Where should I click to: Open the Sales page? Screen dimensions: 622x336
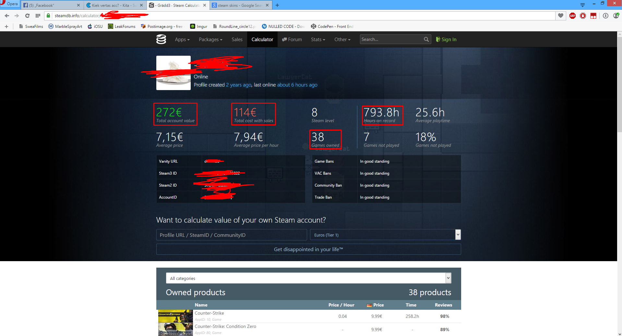237,40
